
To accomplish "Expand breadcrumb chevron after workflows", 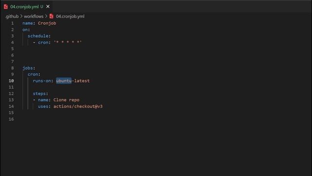I will pos(46,16).
